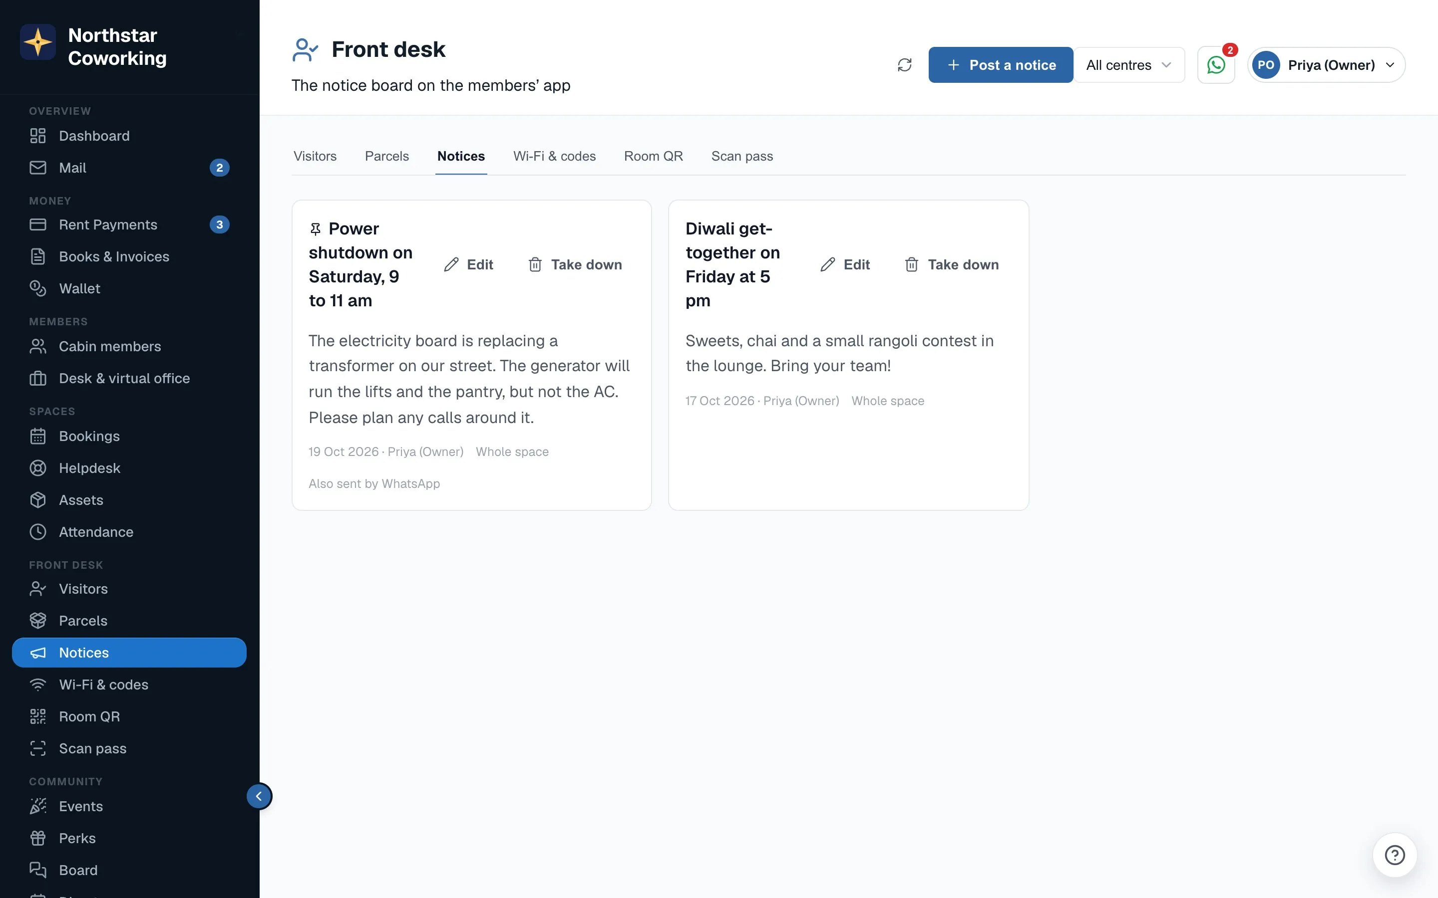
Task: Open the Helpdesk section
Action: tap(129, 468)
